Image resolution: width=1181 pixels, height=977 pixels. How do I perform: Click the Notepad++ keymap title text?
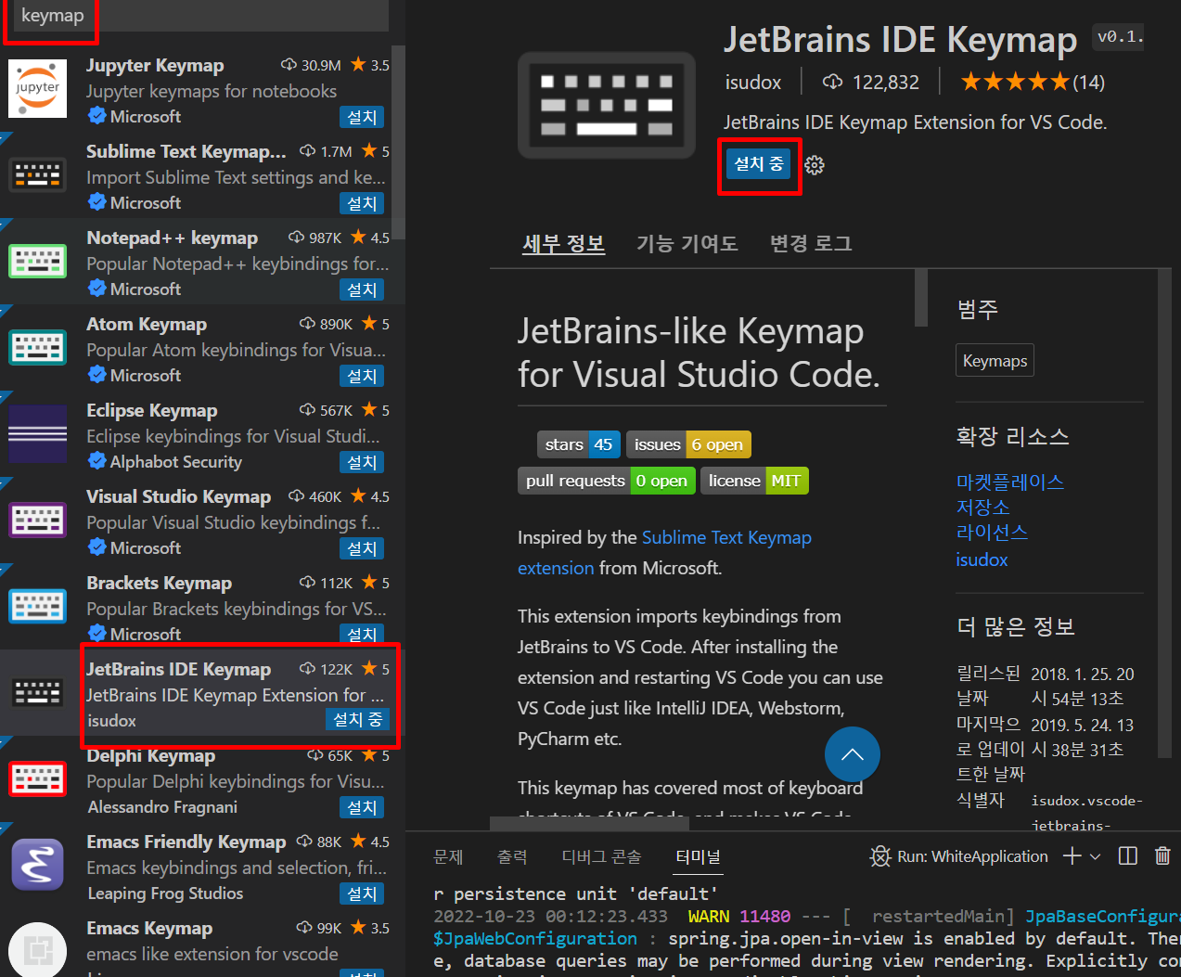tap(172, 238)
